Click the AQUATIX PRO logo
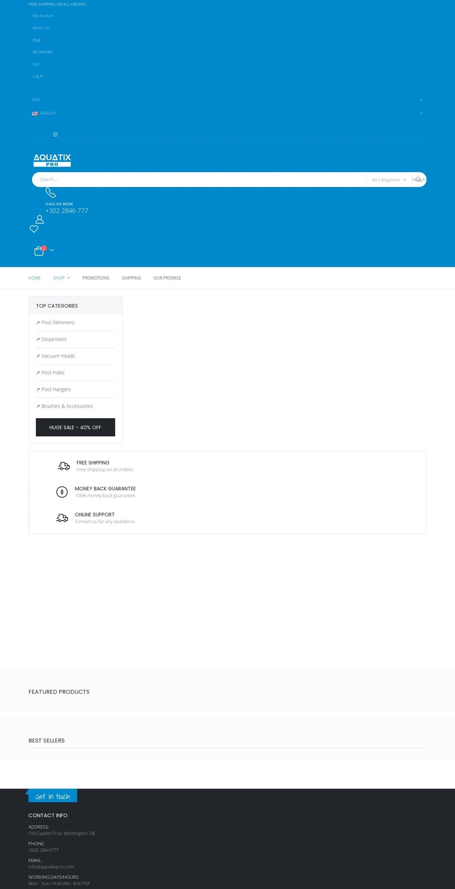 click(52, 160)
